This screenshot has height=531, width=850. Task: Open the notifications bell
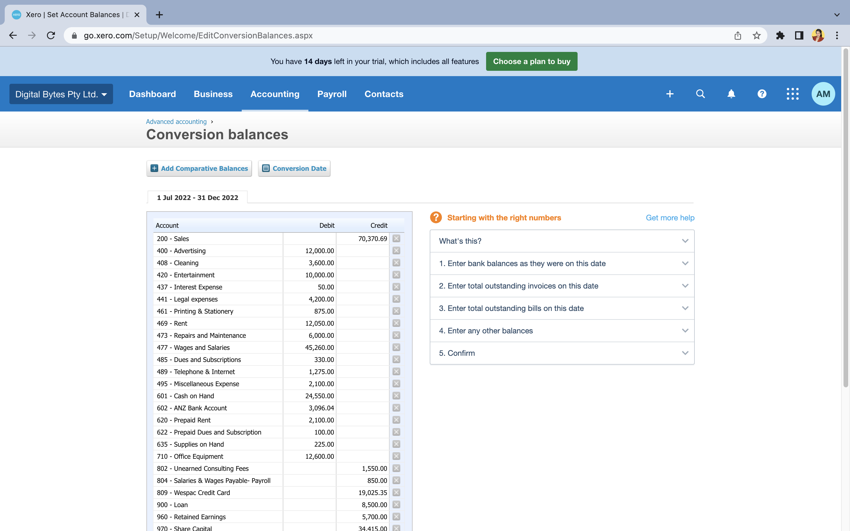pyautogui.click(x=731, y=94)
